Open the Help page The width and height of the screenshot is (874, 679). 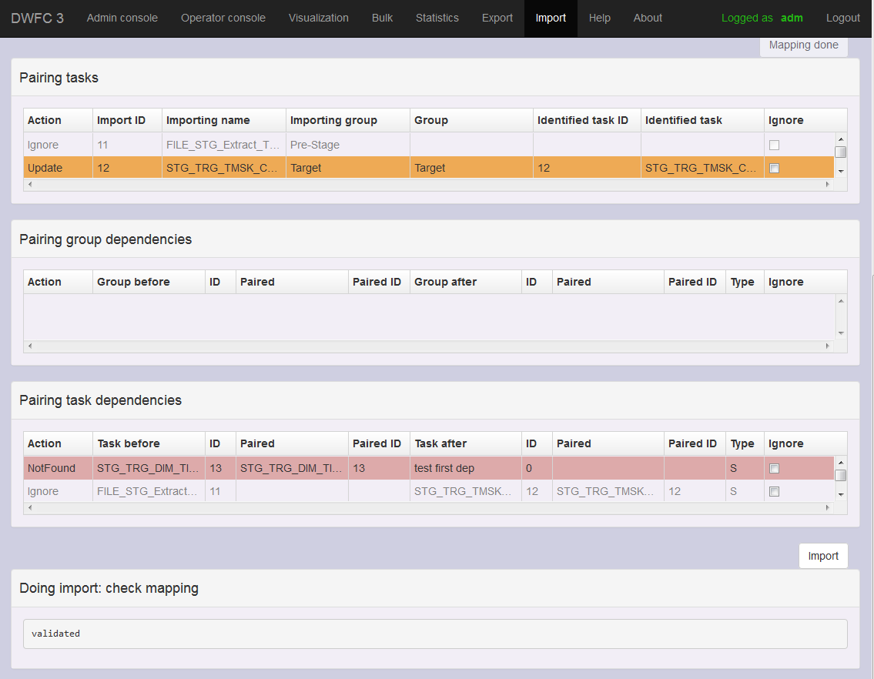pos(600,18)
